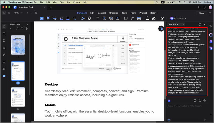
Task: Open thumbnails more options ellipsis
Action: tap(11, 29)
